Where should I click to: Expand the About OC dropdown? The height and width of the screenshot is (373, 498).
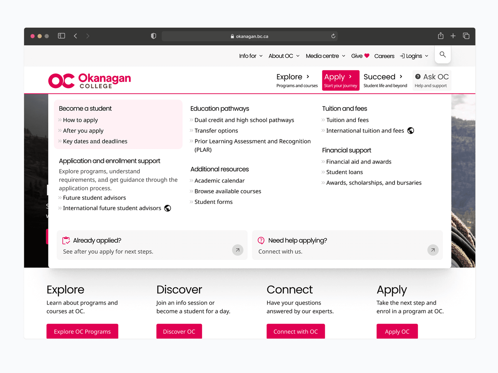(284, 56)
